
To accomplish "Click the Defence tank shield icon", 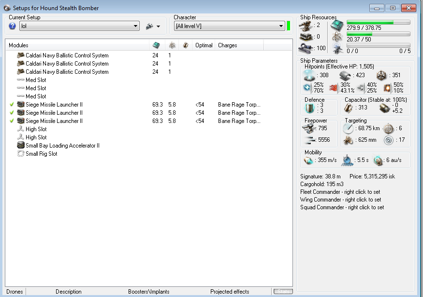I will click(310, 108).
